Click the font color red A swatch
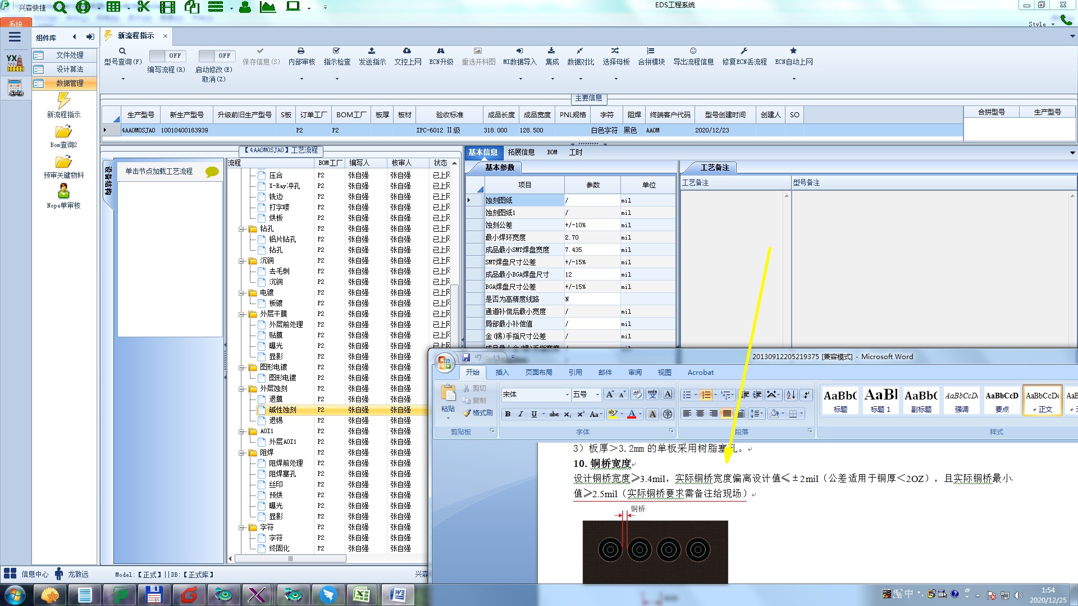1078x606 pixels. pos(632,414)
